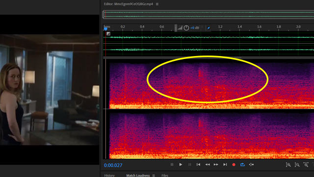Move playhead to next marker

pos(225,165)
